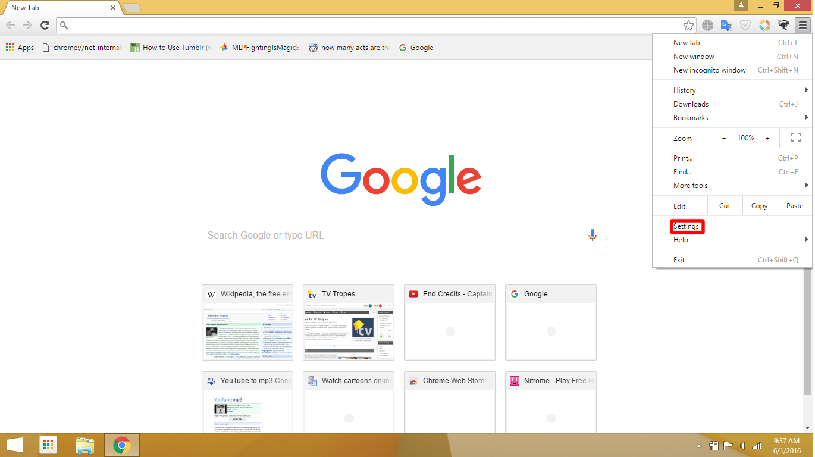Open the Nitrome - Play Free Games tile
Image resolution: width=815 pixels, height=457 pixels.
(551, 402)
